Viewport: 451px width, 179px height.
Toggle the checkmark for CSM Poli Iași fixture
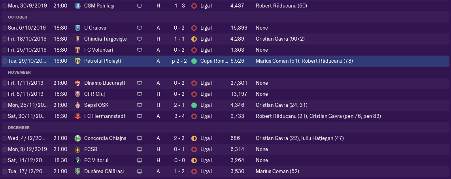click(x=4, y=6)
